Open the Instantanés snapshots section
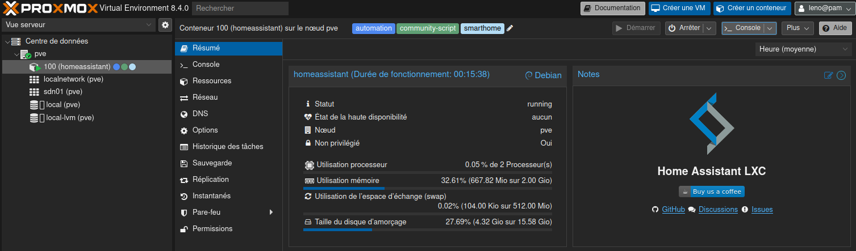Image resolution: width=856 pixels, height=251 pixels. (x=211, y=196)
